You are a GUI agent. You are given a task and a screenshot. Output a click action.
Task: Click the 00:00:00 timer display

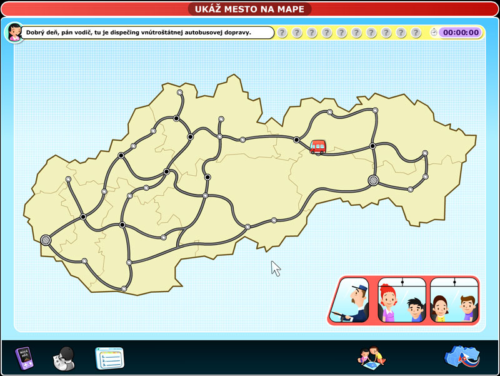tap(461, 33)
